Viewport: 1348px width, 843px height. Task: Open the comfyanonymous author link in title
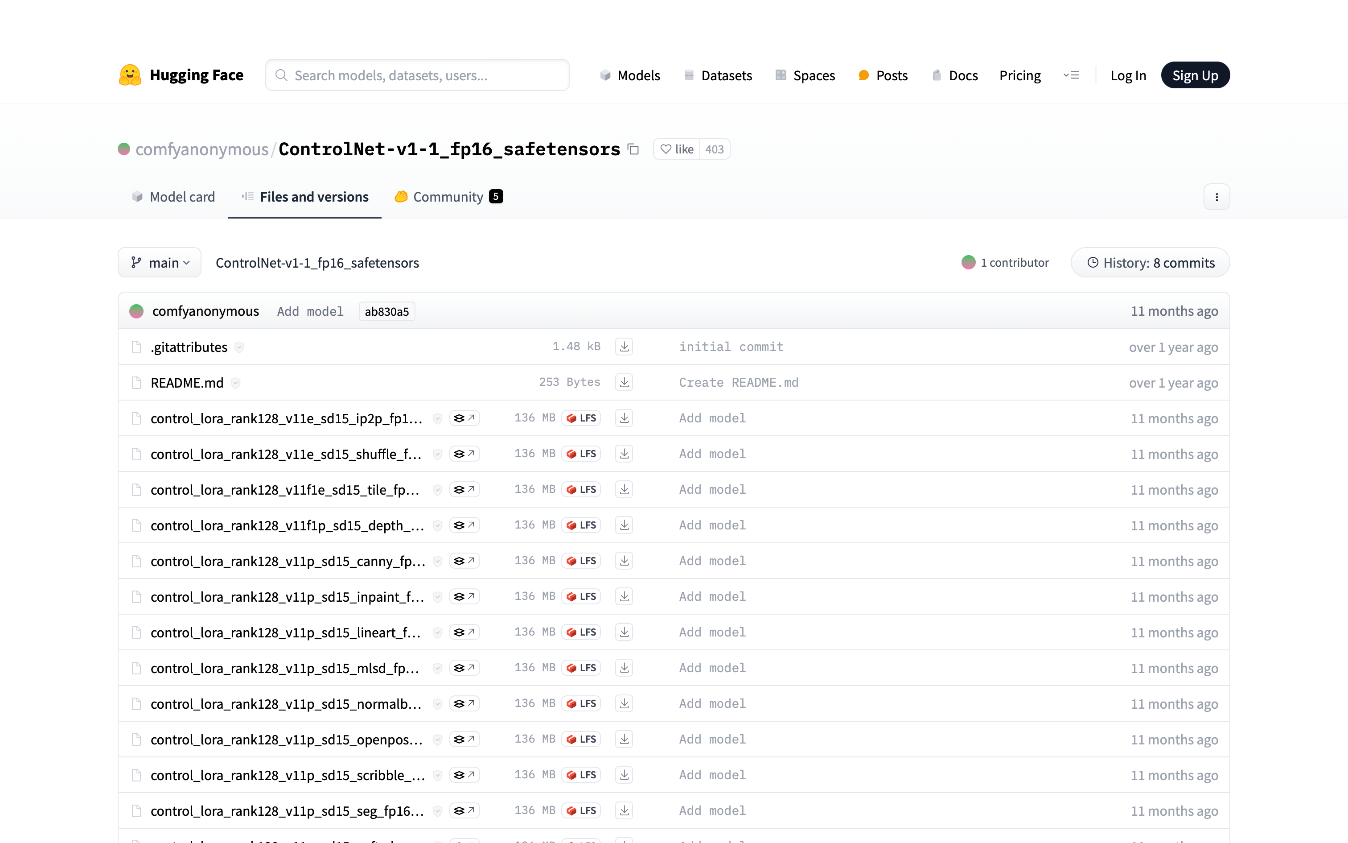201,149
